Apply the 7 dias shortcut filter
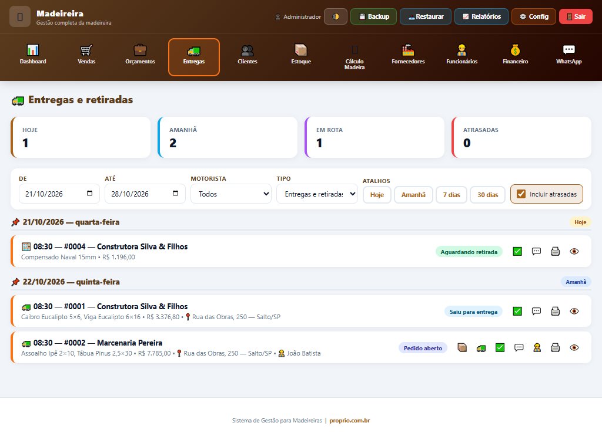This screenshot has width=602, height=433. [451, 195]
